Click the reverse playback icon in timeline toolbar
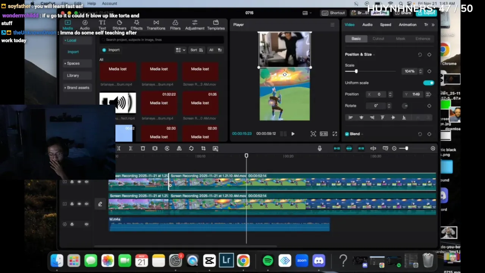The width and height of the screenshot is (485, 273). click(x=167, y=148)
